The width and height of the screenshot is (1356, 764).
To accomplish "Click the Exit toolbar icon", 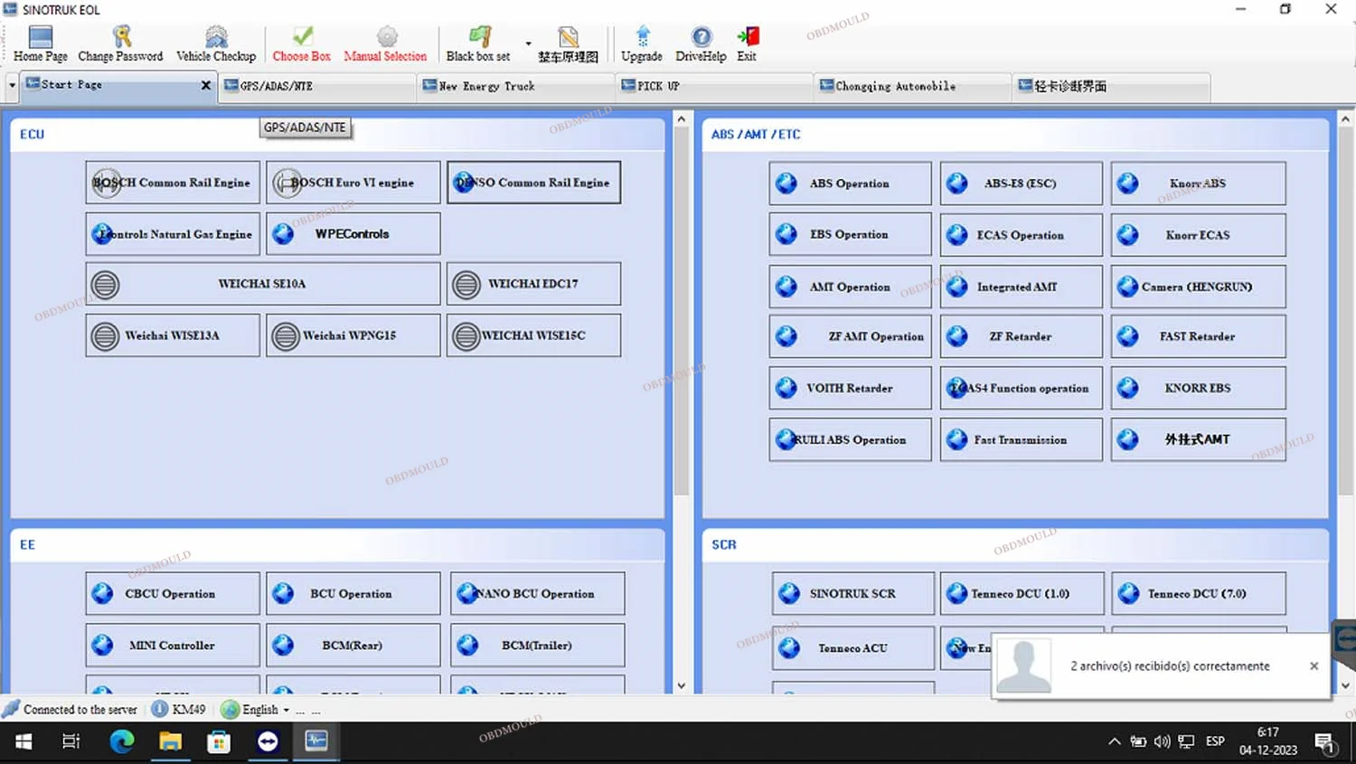I will 747,36.
